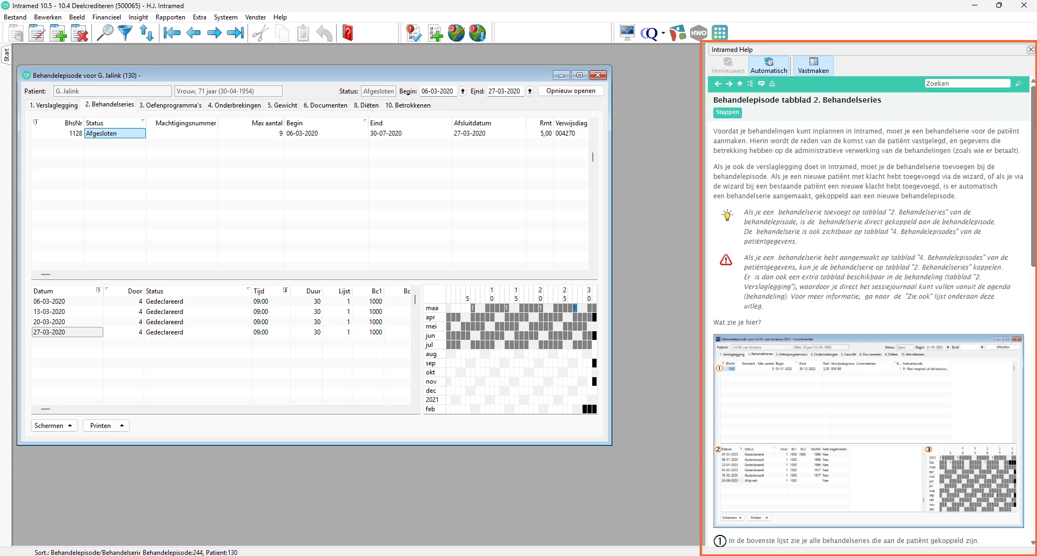1037x556 pixels.
Task: Select treatment row dated 27-03-2020
Action: pyautogui.click(x=222, y=332)
